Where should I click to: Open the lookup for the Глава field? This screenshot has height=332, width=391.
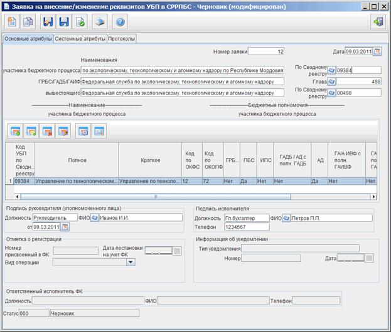click(x=331, y=81)
